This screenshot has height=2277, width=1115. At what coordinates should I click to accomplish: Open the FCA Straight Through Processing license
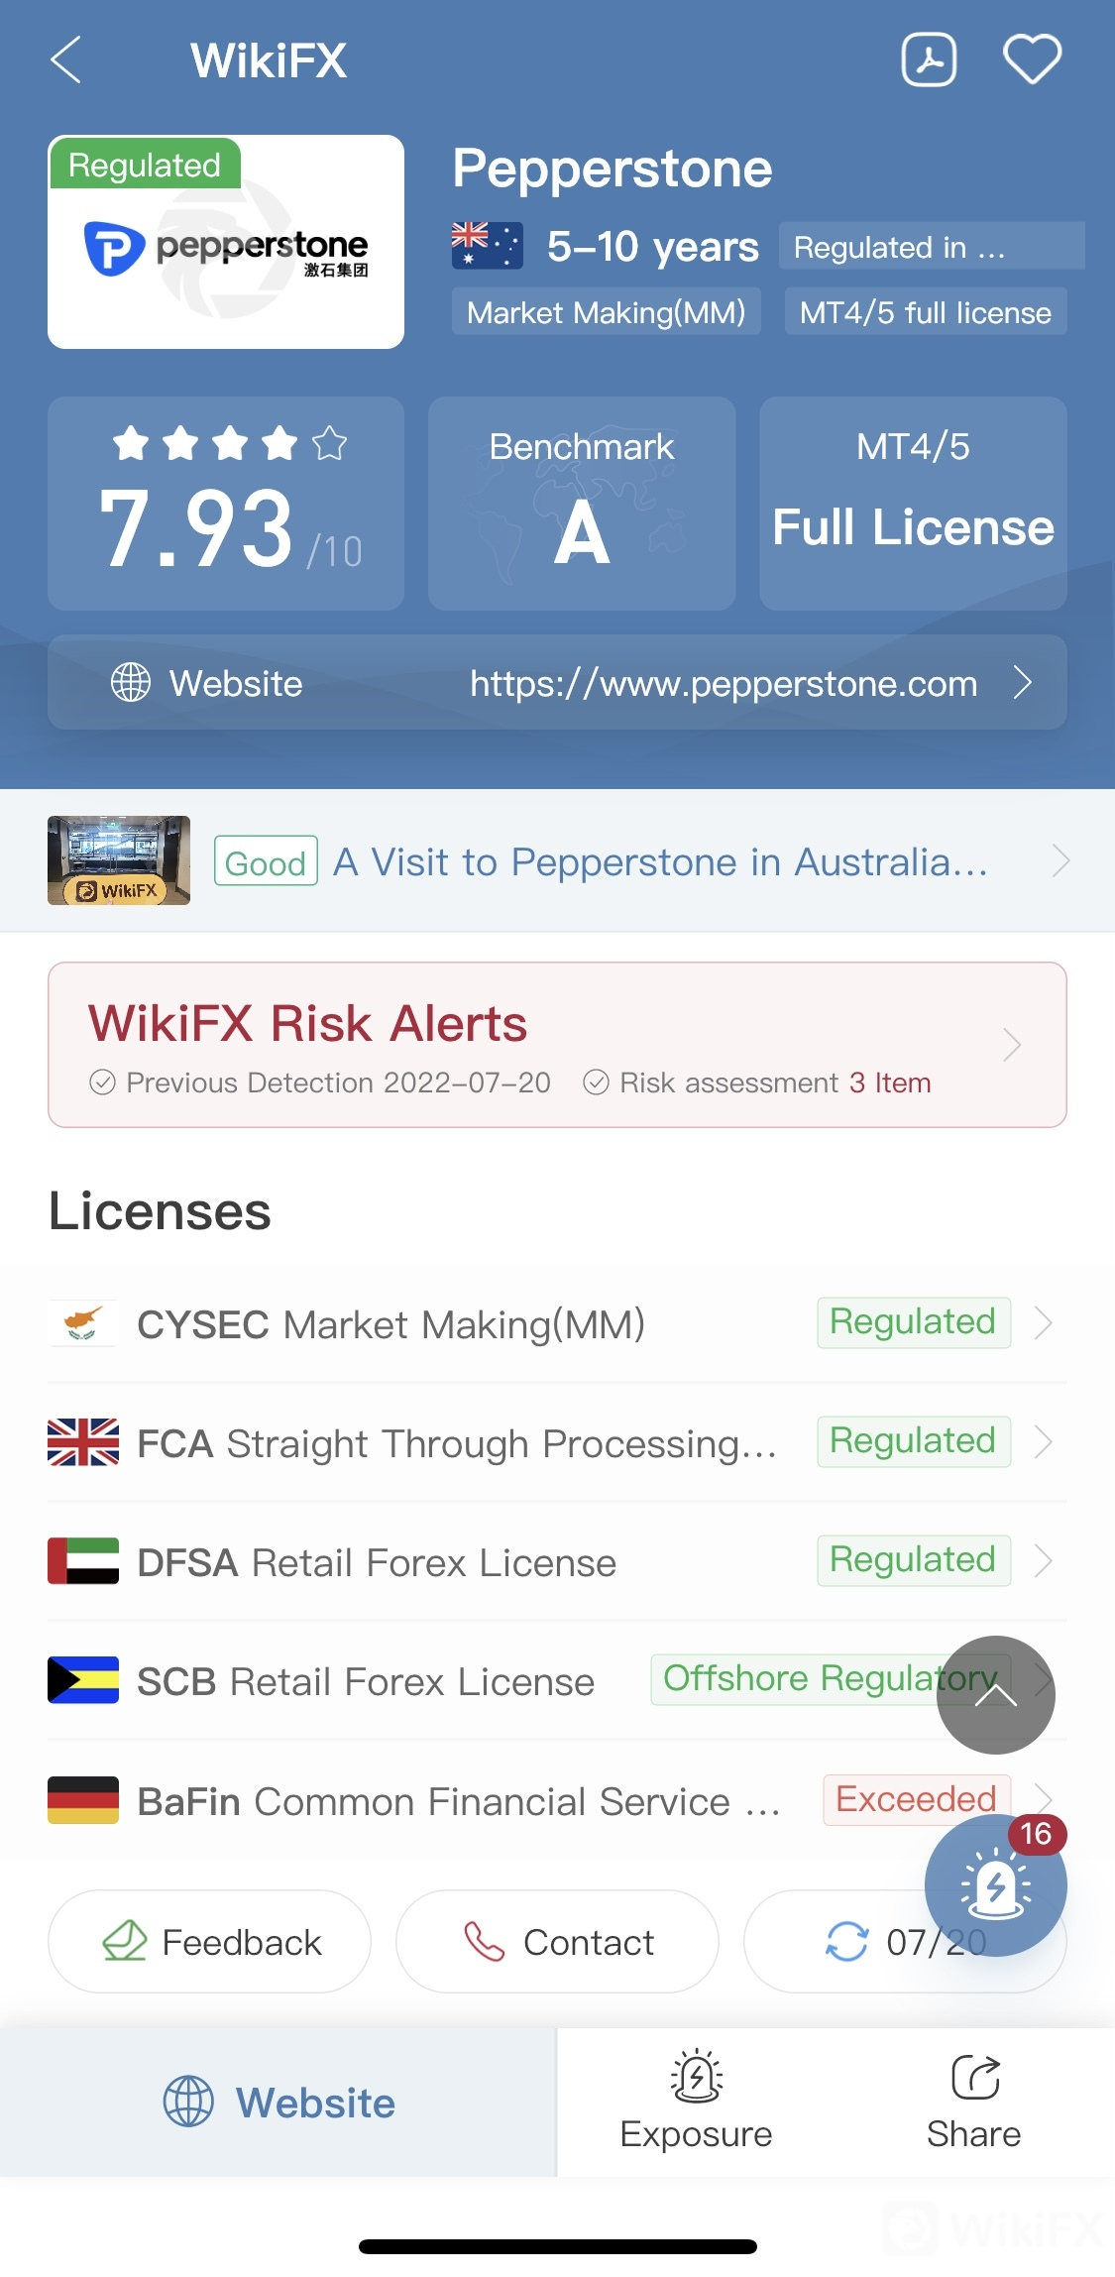(x=557, y=1442)
